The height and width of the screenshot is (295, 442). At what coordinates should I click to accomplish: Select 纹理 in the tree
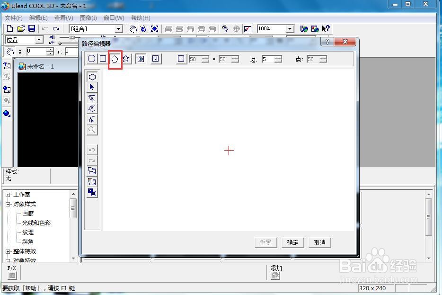pyautogui.click(x=28, y=232)
